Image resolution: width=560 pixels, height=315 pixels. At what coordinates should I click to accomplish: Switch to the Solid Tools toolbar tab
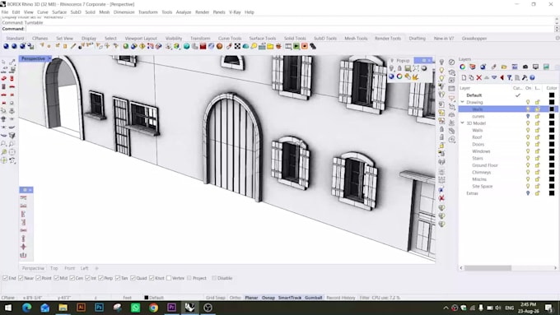click(295, 38)
